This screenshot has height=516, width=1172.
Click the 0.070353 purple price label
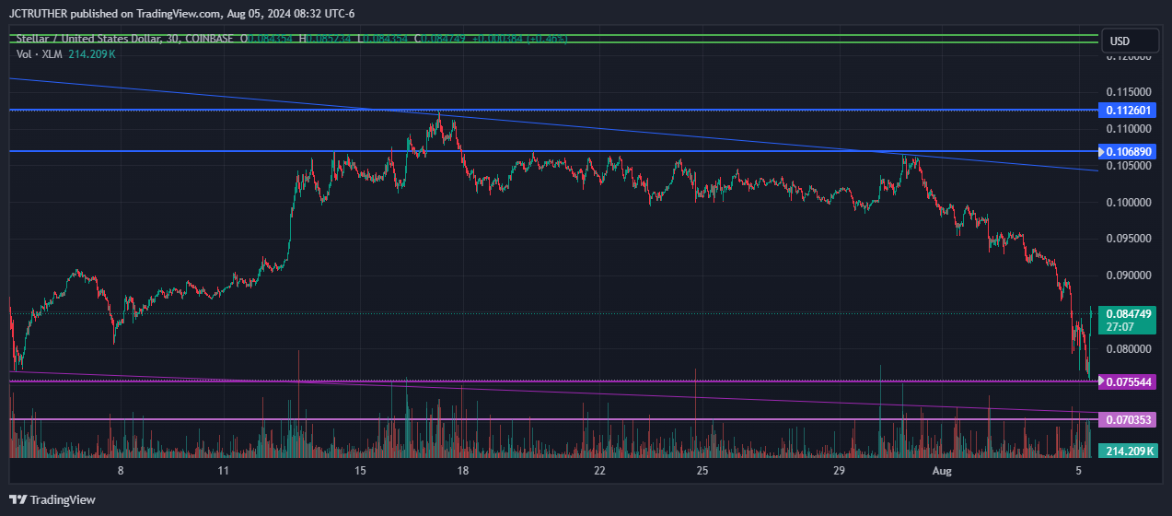(x=1128, y=419)
